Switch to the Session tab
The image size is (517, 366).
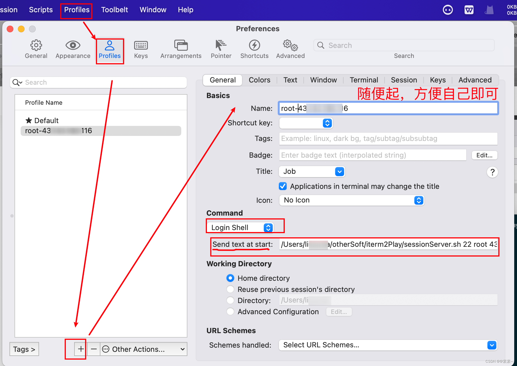click(404, 80)
